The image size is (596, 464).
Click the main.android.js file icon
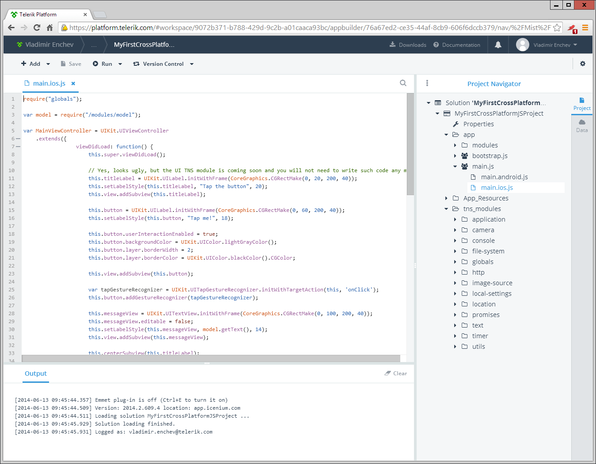(x=473, y=177)
